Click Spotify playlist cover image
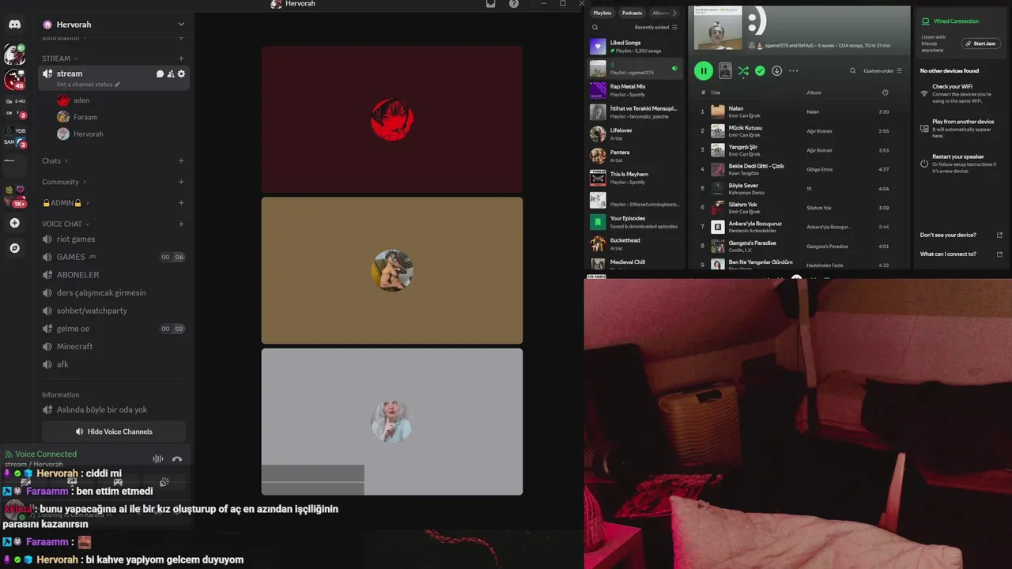1012x569 pixels. click(x=718, y=28)
